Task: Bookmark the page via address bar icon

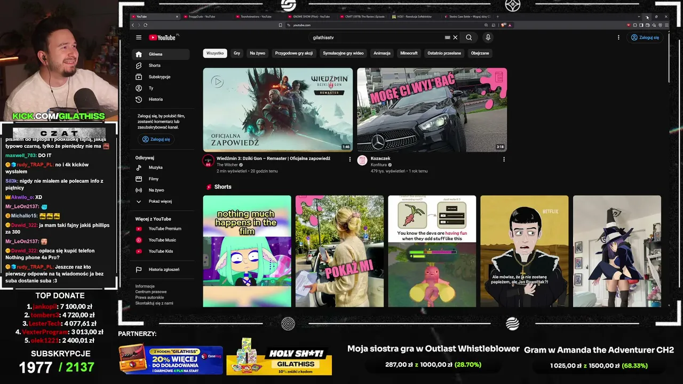Action: 280,25
